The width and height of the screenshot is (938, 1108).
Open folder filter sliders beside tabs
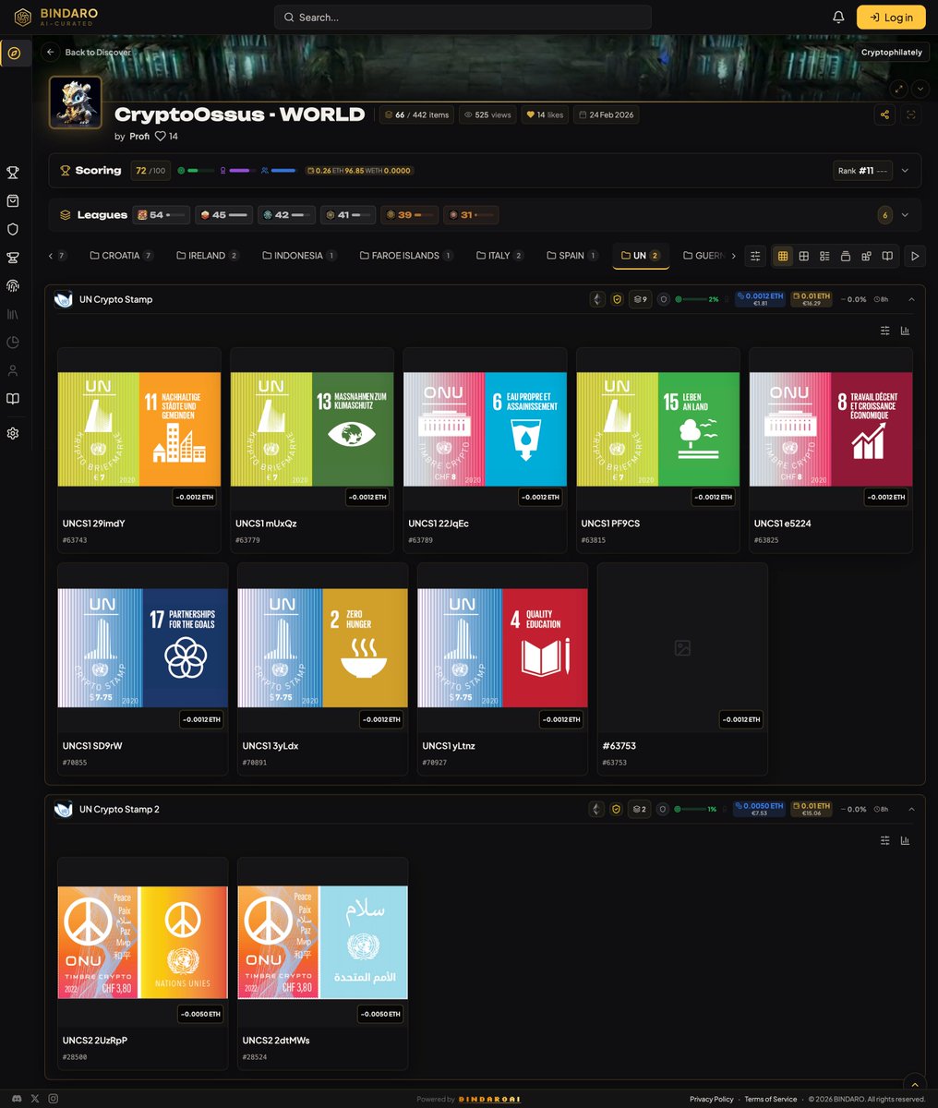tap(755, 256)
